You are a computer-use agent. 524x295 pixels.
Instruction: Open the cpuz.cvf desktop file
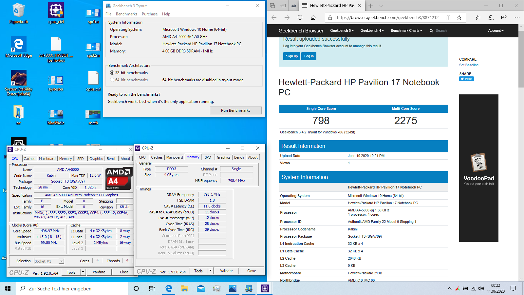click(x=93, y=82)
